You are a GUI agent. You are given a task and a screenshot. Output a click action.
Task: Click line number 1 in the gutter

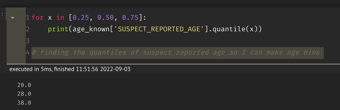pyautogui.click(x=28, y=18)
